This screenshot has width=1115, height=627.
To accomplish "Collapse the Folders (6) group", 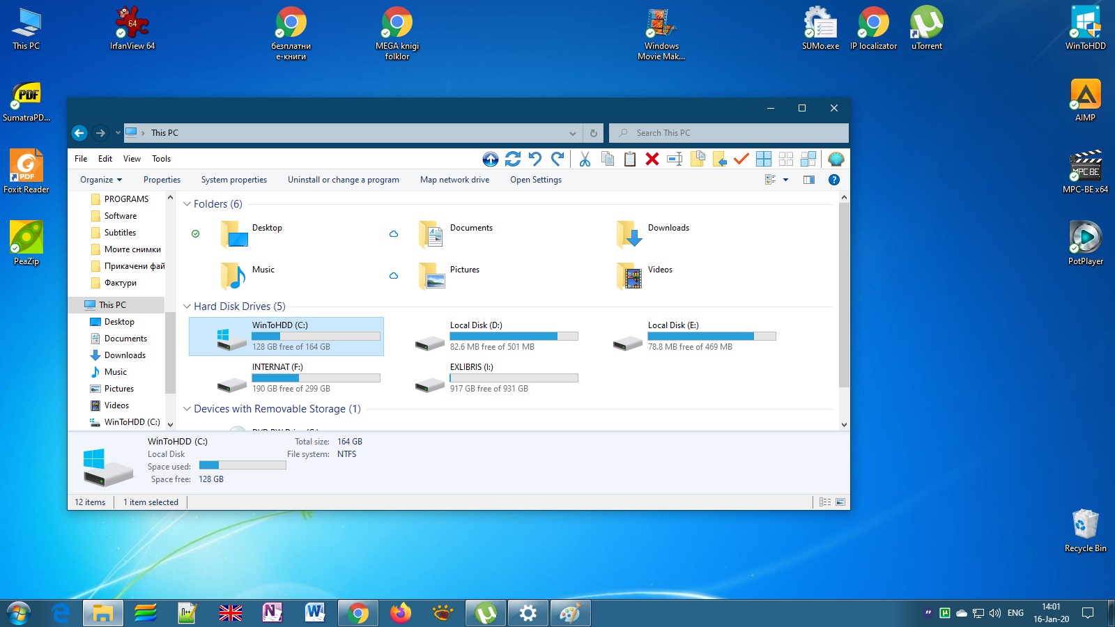I will click(187, 204).
